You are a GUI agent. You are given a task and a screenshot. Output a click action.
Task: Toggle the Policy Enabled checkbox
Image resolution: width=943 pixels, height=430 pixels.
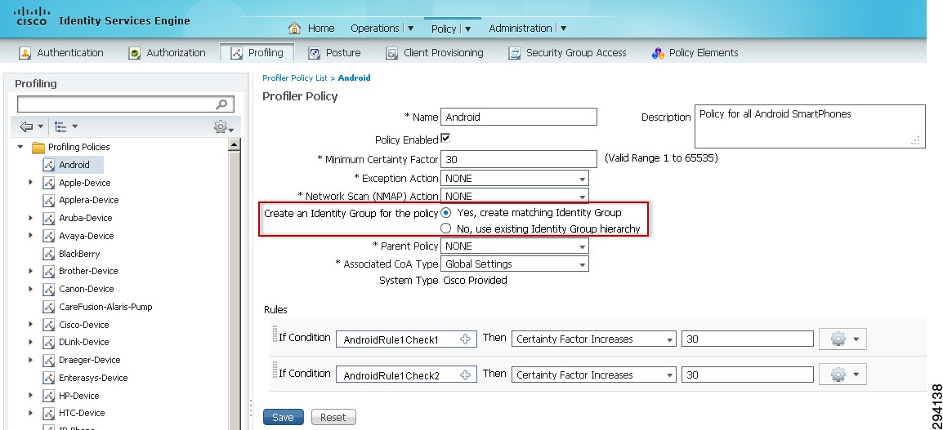[445, 138]
